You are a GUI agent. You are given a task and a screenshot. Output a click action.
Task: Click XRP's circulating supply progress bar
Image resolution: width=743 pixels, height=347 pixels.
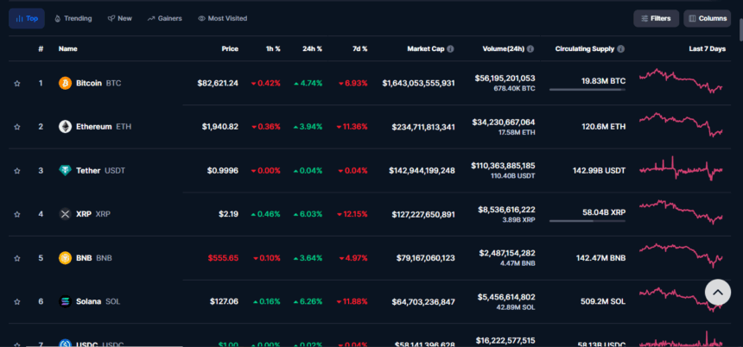point(587,221)
